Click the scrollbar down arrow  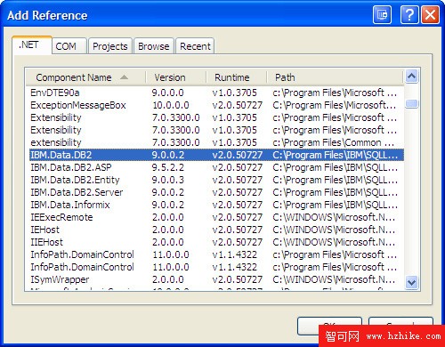point(411,282)
